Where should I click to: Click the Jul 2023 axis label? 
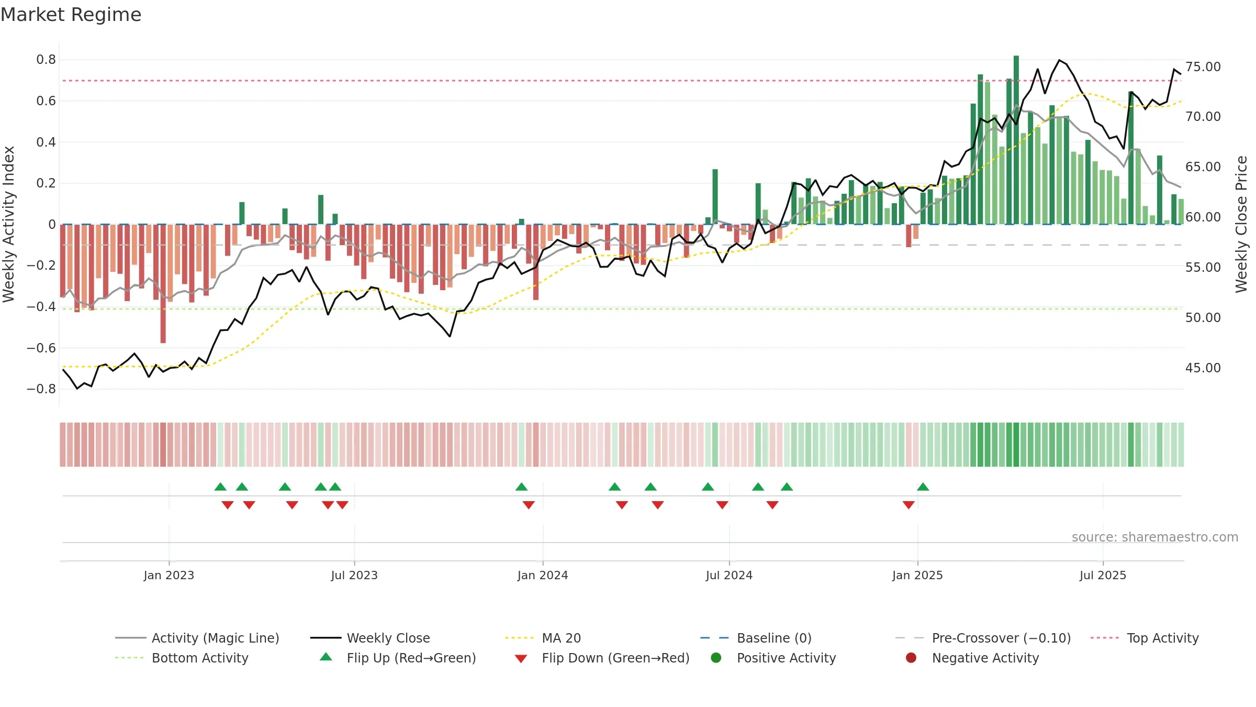(354, 575)
